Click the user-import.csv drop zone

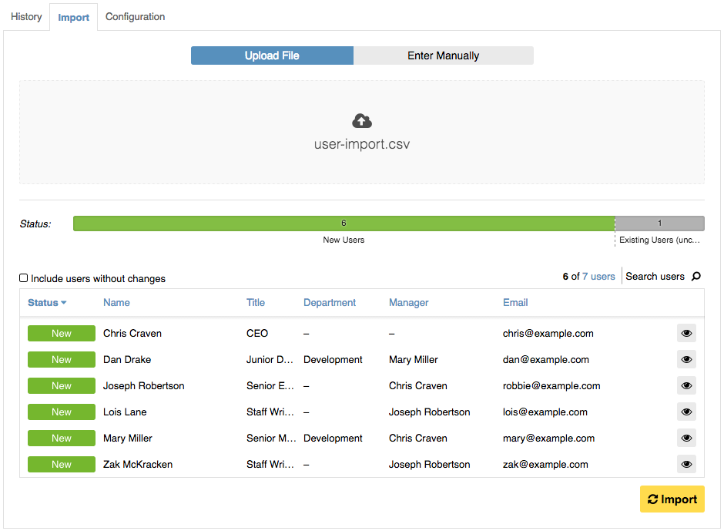362,133
